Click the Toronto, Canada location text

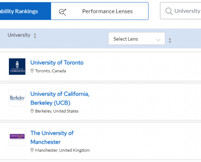[50, 71]
